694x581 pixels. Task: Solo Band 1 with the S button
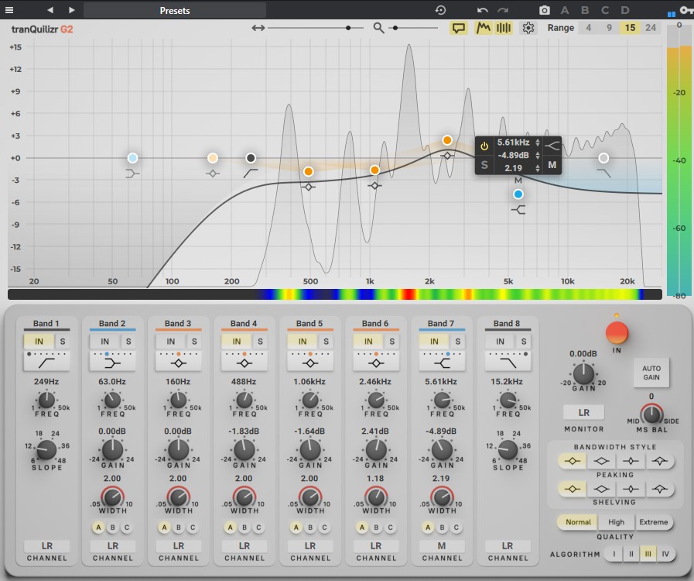click(63, 342)
